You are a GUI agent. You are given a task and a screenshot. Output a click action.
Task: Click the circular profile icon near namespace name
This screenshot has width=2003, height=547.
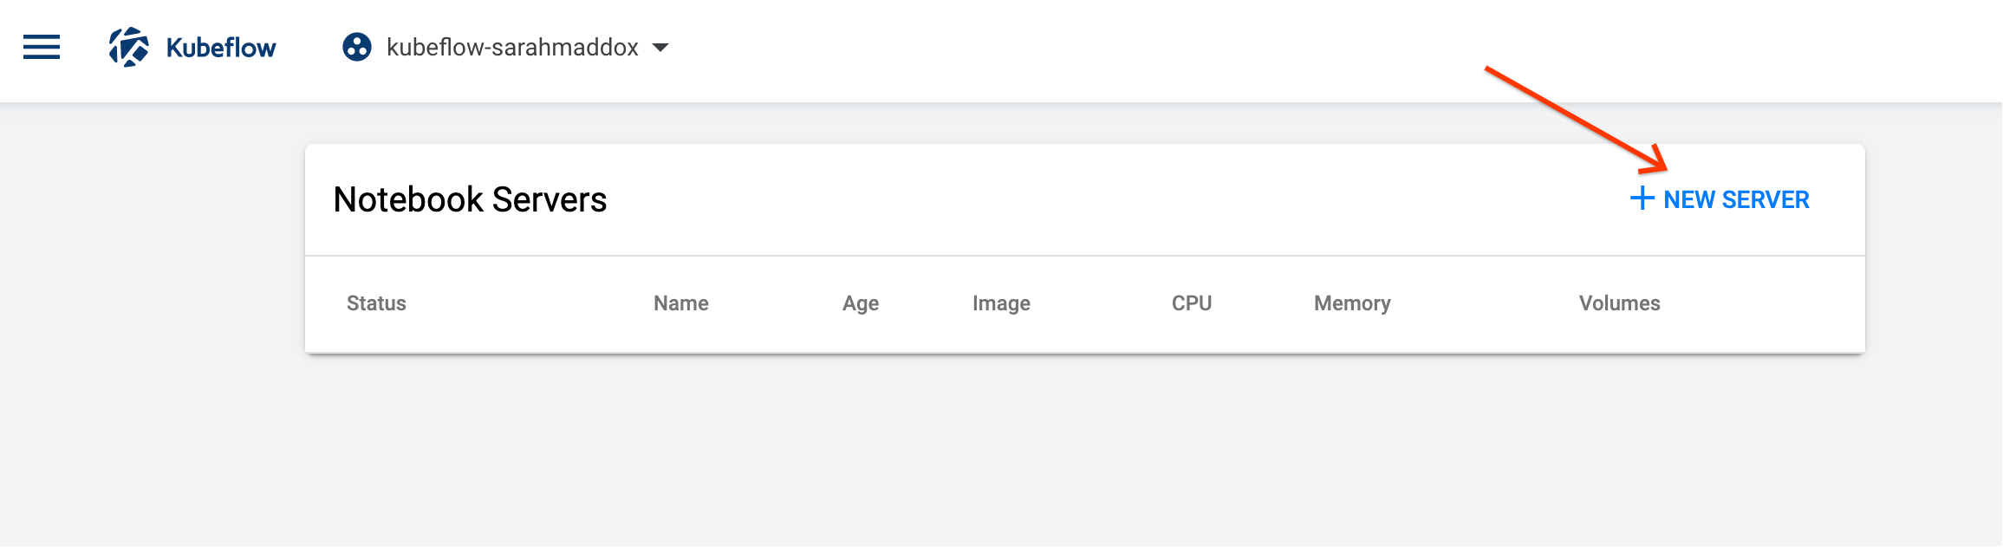pos(356,47)
